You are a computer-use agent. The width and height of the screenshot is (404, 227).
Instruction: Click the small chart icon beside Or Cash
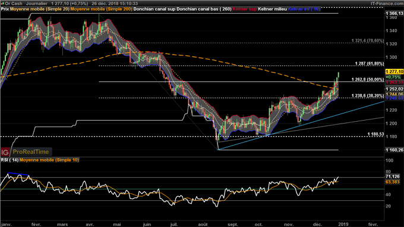pos(2,4)
